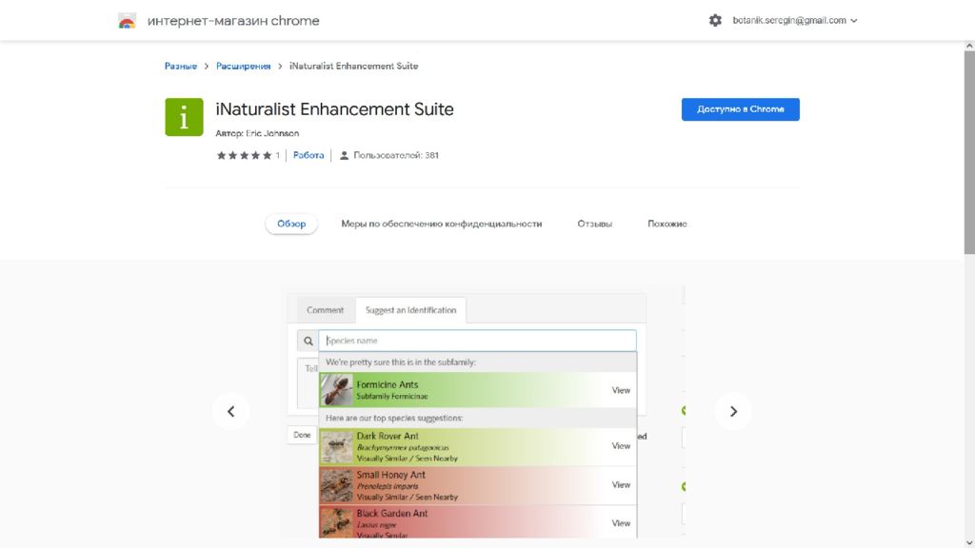Click the Dark Rover Ant thumbnail photo

[x=336, y=447]
